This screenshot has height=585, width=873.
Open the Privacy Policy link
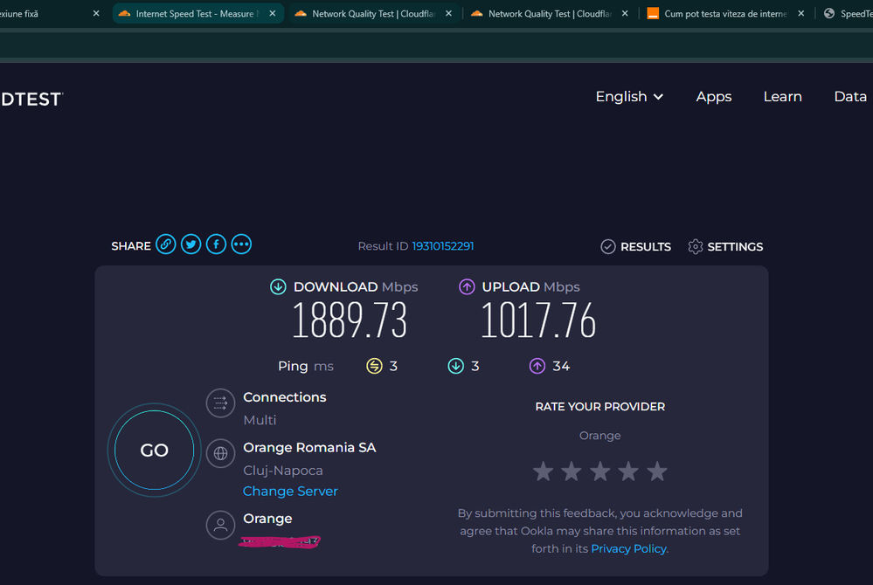pos(628,548)
